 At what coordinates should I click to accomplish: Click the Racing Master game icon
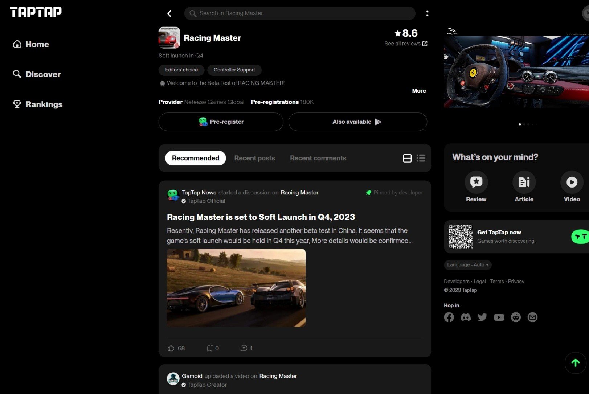(x=169, y=38)
